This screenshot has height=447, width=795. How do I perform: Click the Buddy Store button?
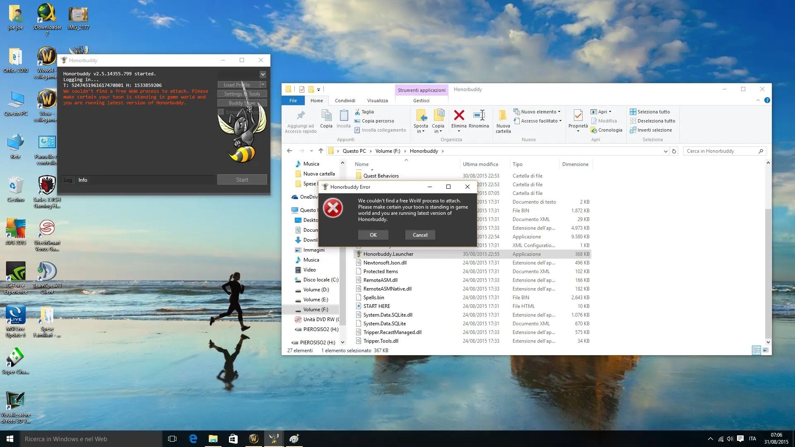242,103
